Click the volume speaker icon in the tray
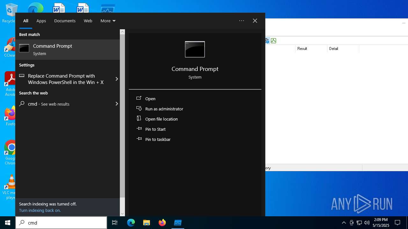This screenshot has width=408, height=229. click(367, 223)
